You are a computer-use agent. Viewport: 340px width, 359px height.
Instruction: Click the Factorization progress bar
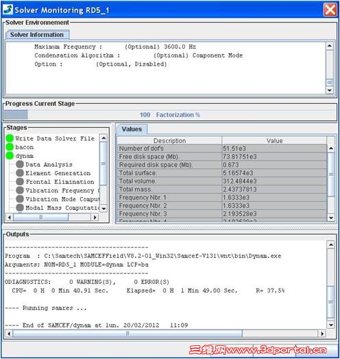click(x=170, y=115)
